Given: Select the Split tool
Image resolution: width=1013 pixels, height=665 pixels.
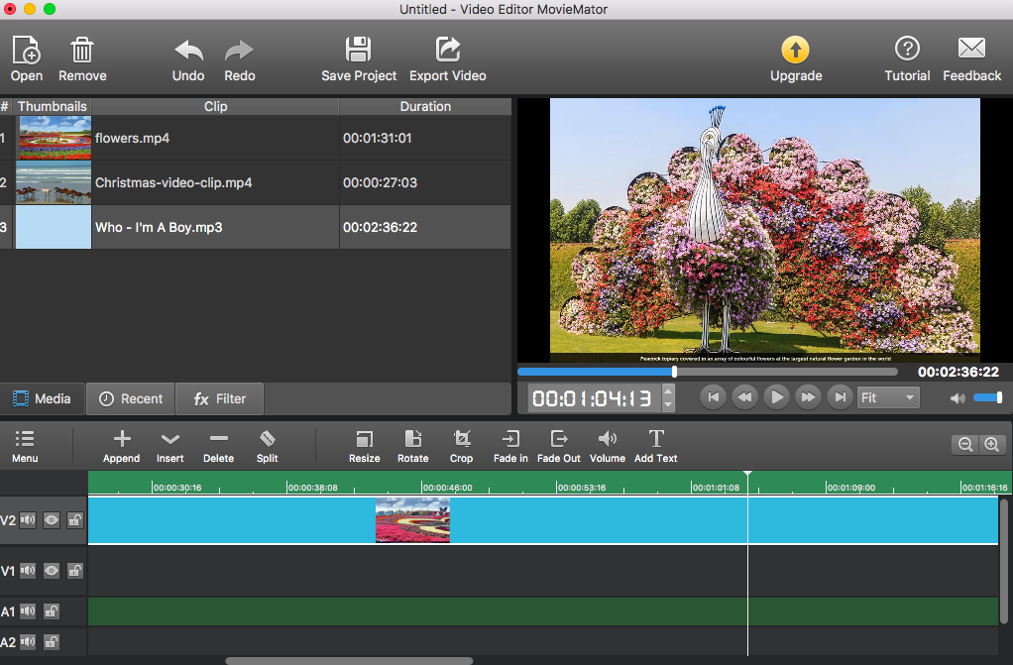Looking at the screenshot, I should point(267,446).
